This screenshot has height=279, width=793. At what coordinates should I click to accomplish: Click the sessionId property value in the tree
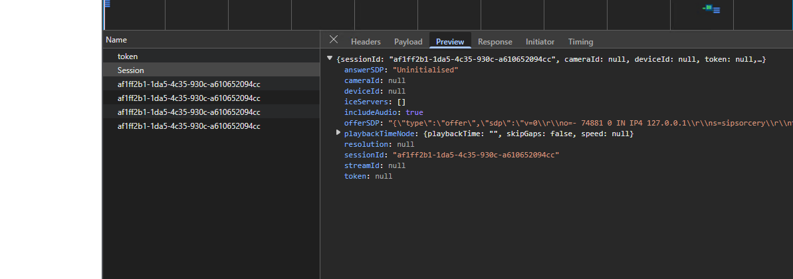point(475,155)
